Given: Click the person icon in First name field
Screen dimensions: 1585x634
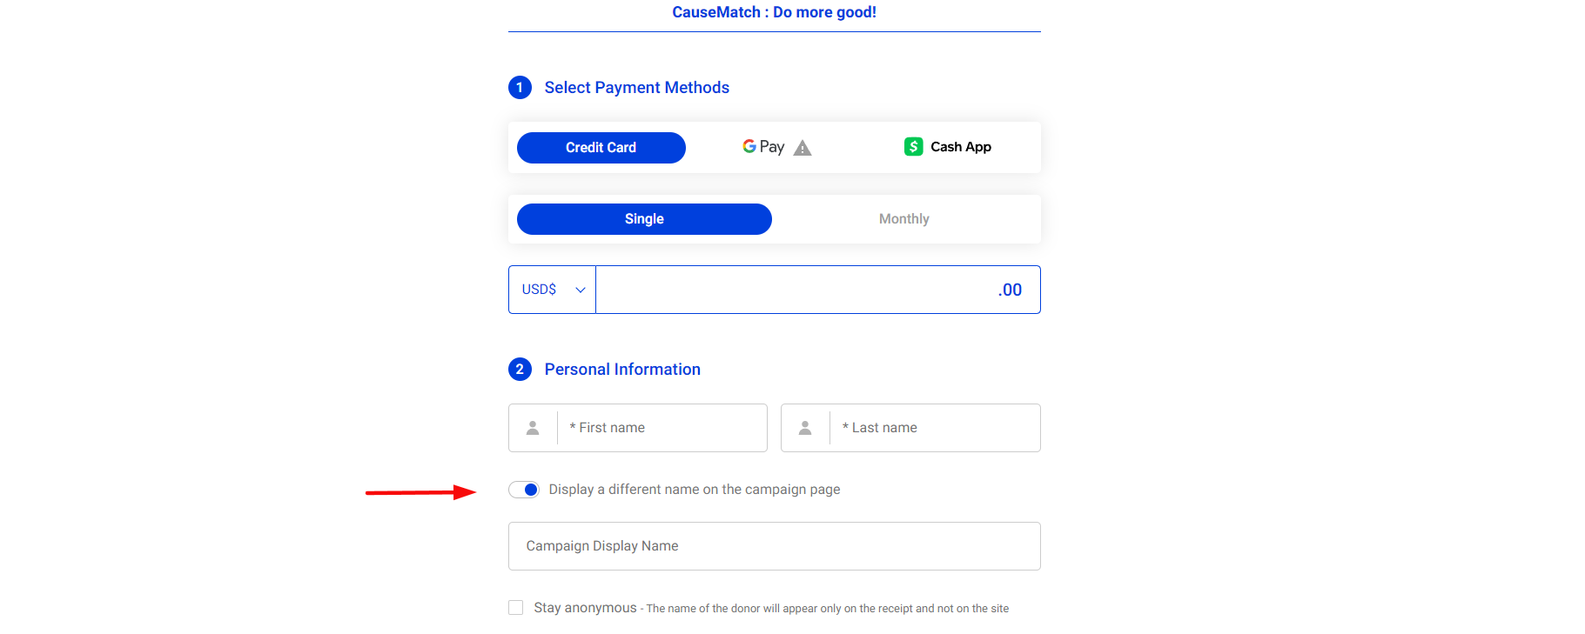Looking at the screenshot, I should pos(533,428).
